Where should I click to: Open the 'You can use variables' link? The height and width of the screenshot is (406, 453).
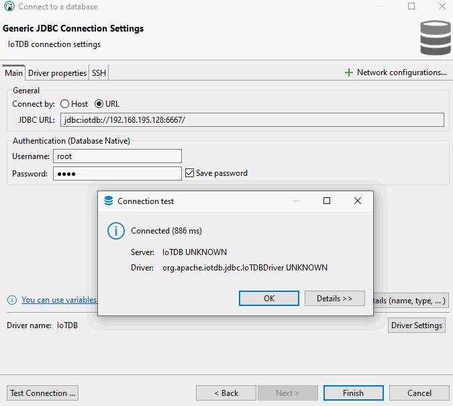point(59,300)
